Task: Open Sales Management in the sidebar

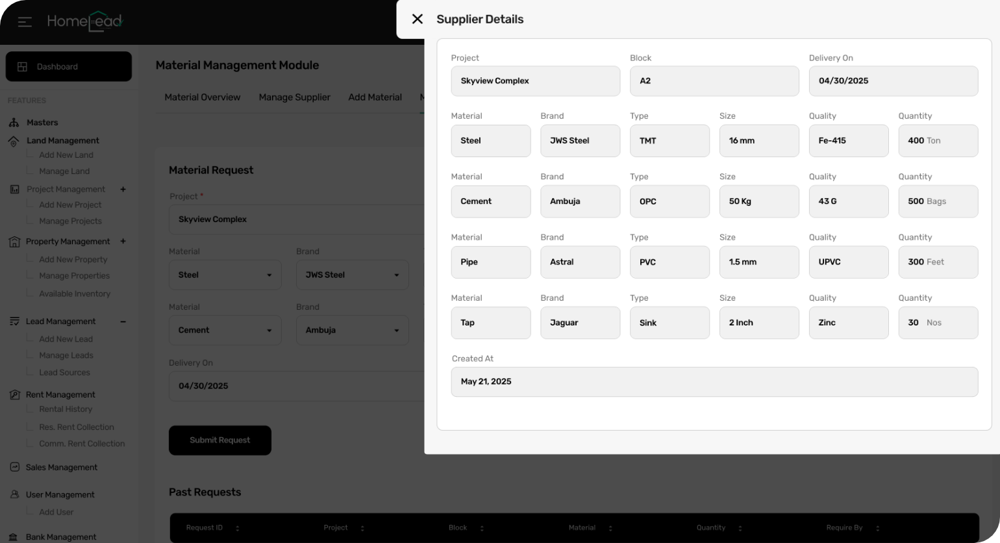Action: [62, 467]
